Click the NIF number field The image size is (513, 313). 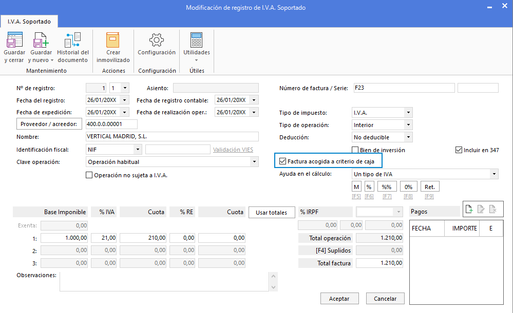click(x=178, y=150)
